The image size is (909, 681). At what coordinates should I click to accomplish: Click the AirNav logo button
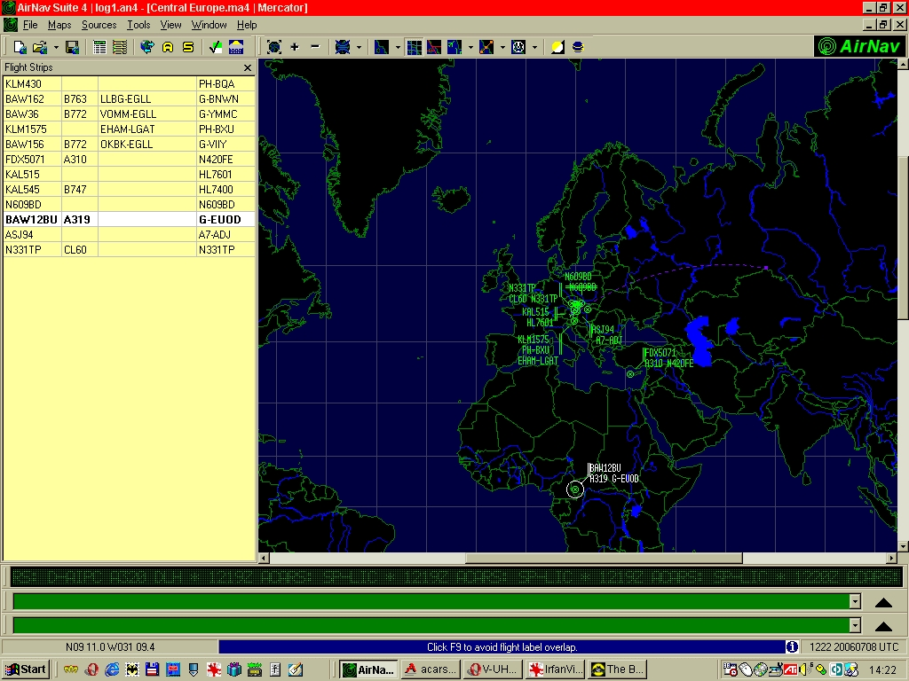click(860, 46)
